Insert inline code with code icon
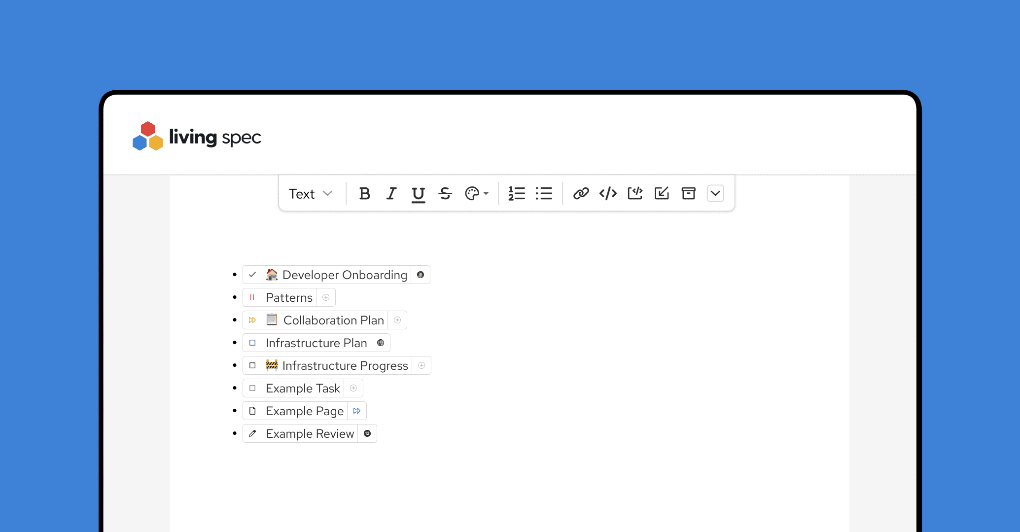The width and height of the screenshot is (1020, 532). click(x=608, y=194)
